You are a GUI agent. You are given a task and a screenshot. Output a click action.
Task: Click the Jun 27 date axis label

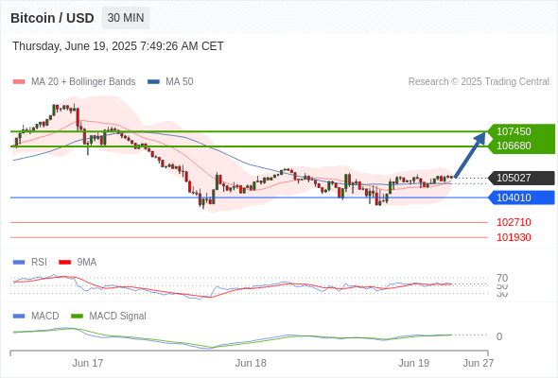tap(479, 363)
